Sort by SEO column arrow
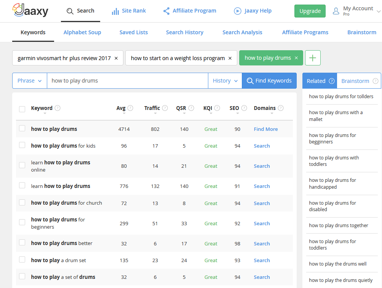Image resolution: width=382 pixels, height=288 pixels. click(238, 113)
